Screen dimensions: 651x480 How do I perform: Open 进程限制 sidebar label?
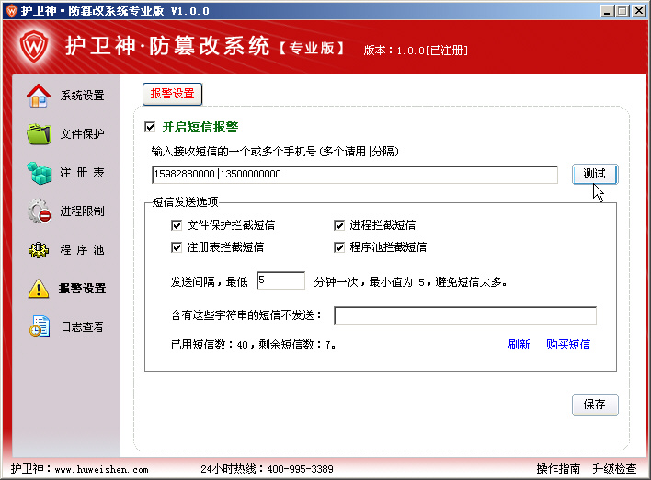[x=82, y=211]
